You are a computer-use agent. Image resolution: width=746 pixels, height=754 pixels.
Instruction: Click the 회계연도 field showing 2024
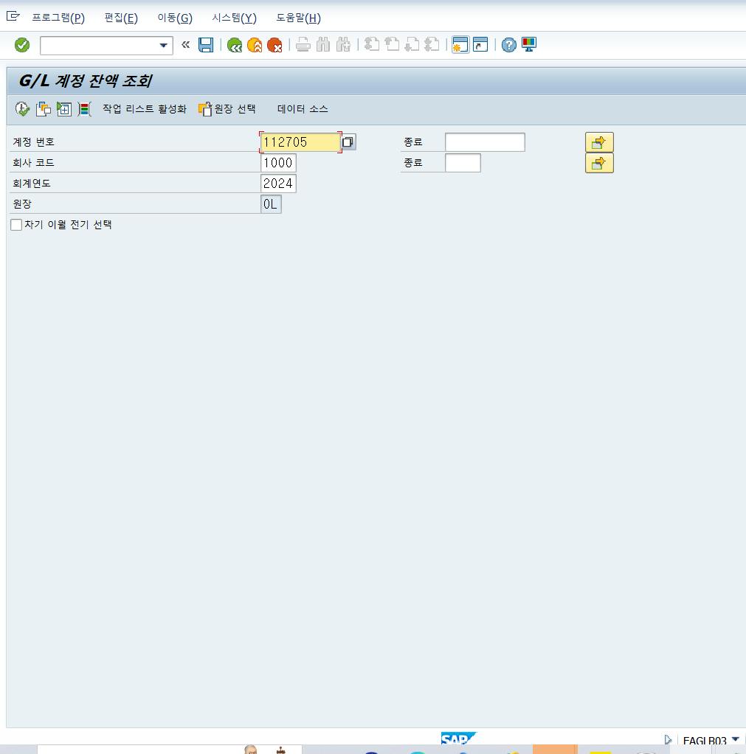(x=278, y=184)
